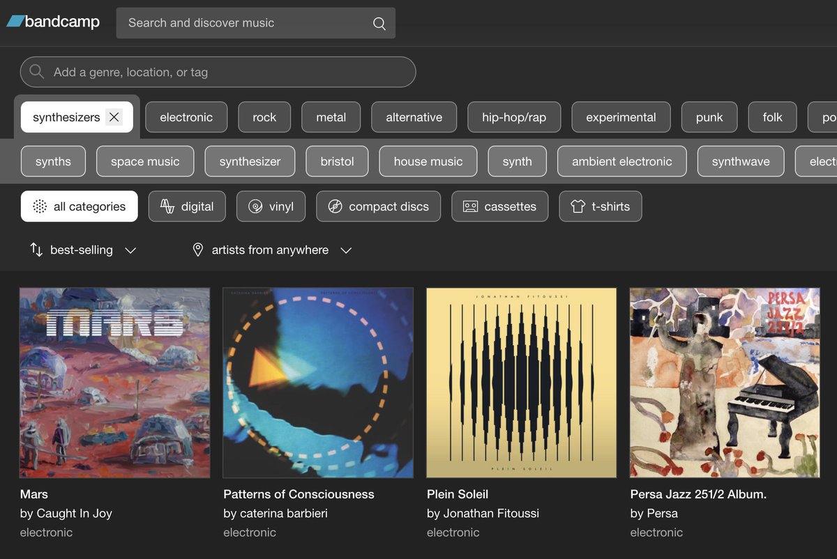837x559 pixels.
Task: Click electronic genre under Mars
Action: pyautogui.click(x=46, y=533)
